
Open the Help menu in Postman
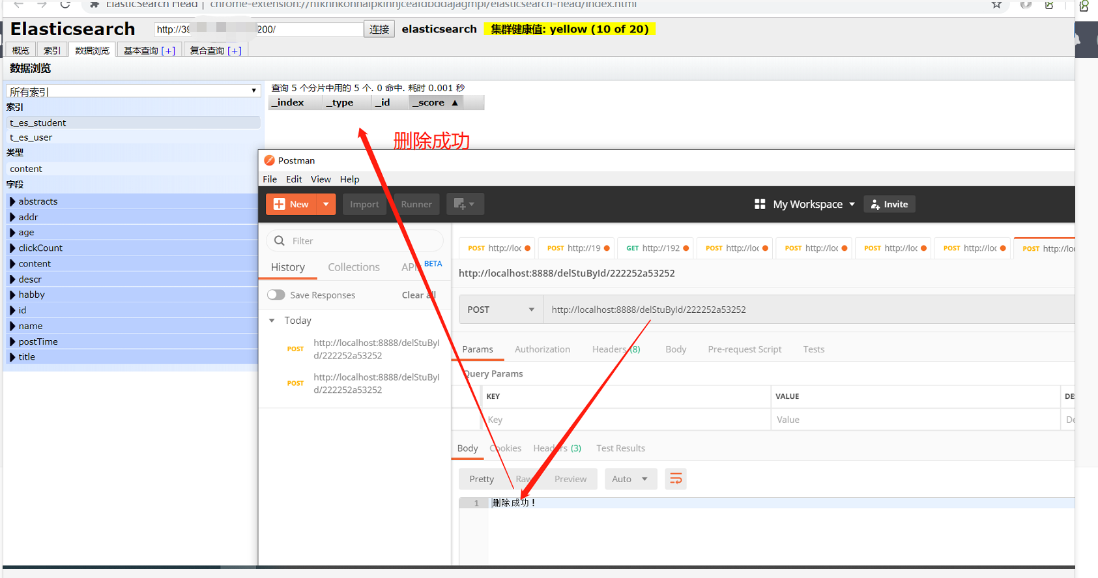(x=349, y=179)
